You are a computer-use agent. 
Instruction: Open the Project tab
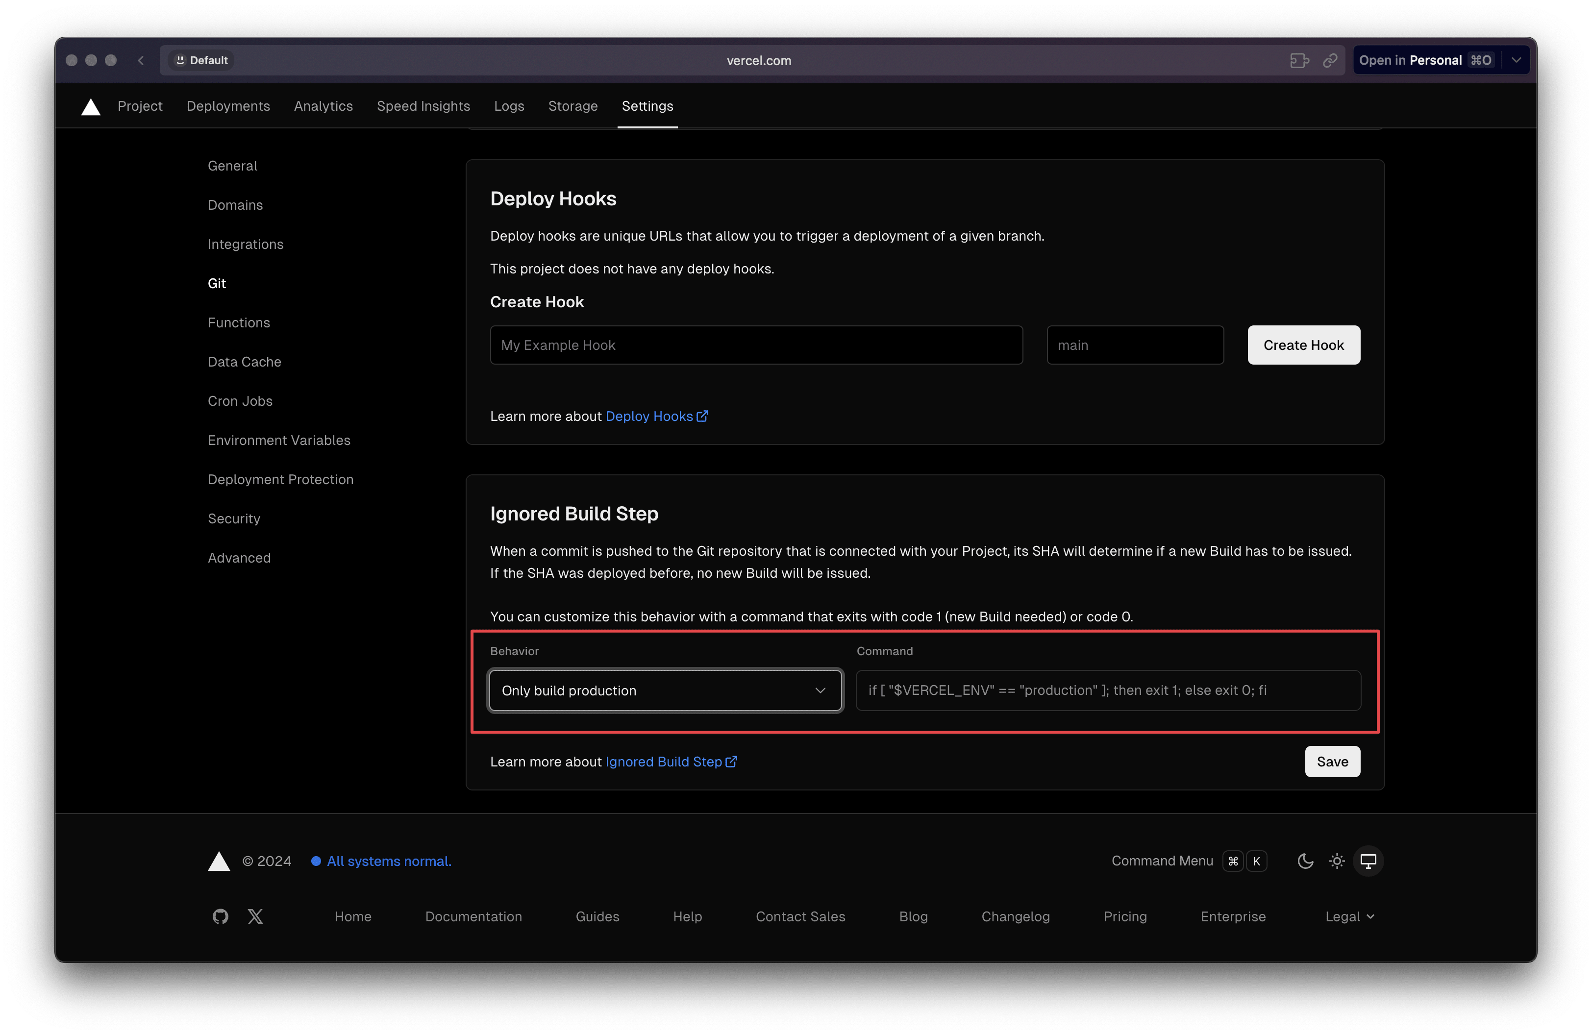click(x=140, y=106)
